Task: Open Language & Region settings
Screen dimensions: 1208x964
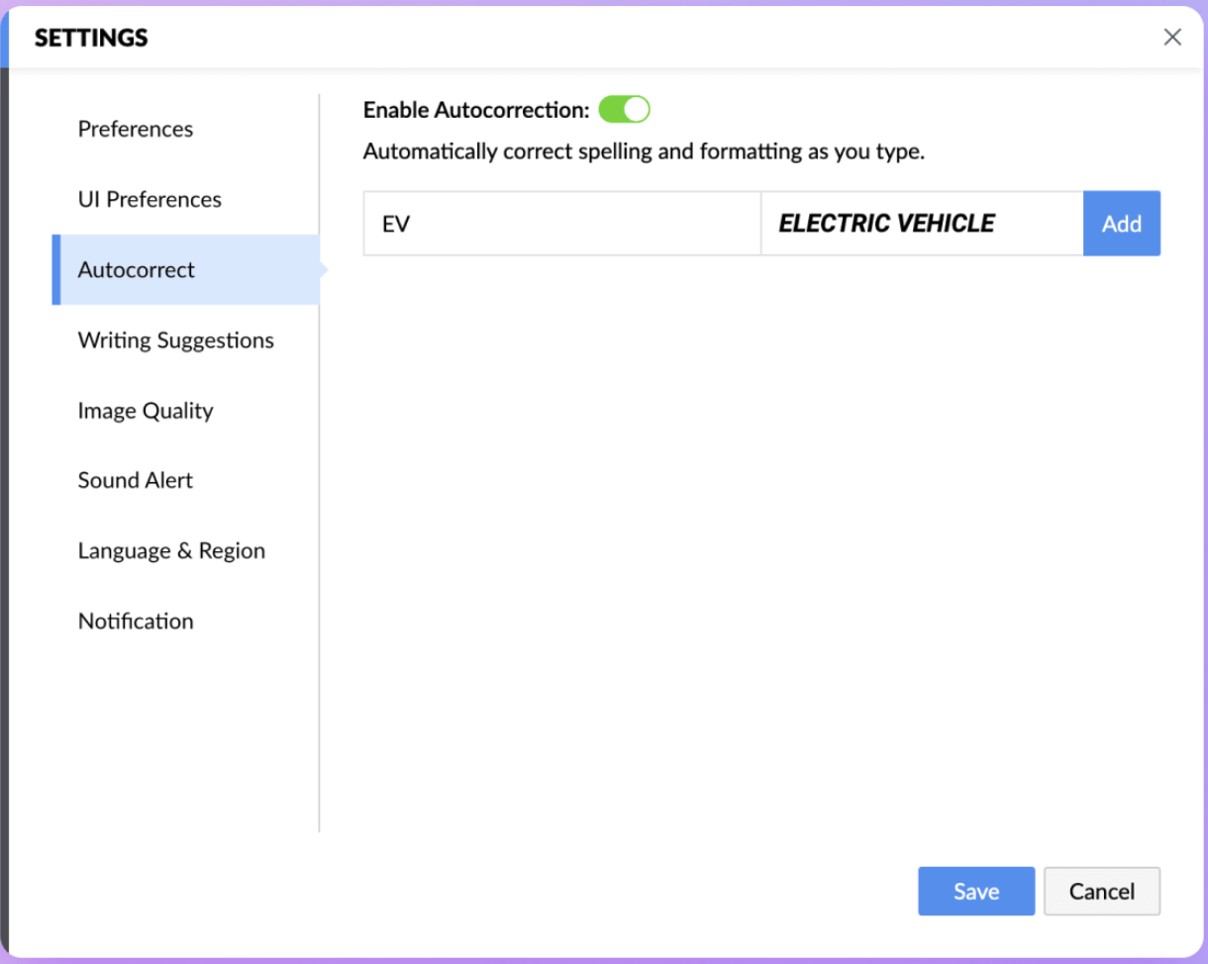Action: [171, 551]
